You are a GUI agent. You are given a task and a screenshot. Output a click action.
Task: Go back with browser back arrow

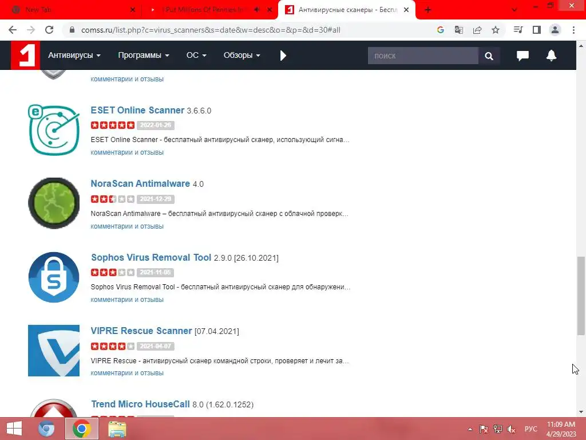(x=13, y=30)
